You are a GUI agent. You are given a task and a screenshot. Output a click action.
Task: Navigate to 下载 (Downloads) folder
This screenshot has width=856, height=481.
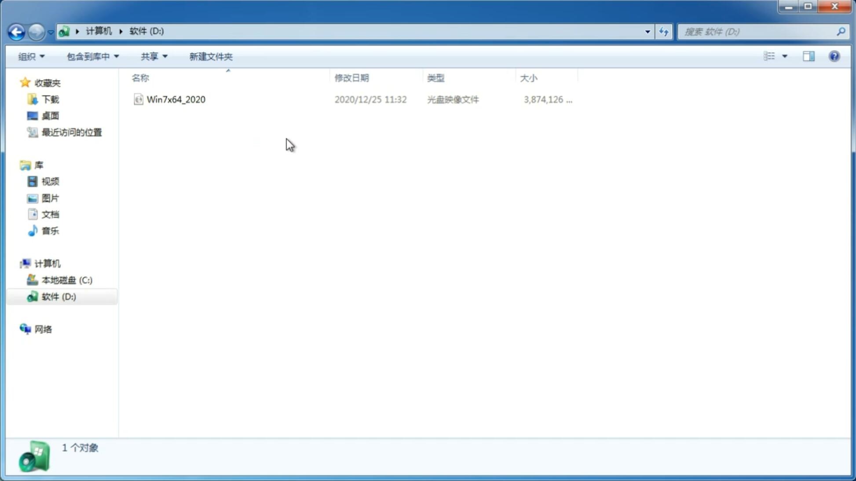(50, 99)
